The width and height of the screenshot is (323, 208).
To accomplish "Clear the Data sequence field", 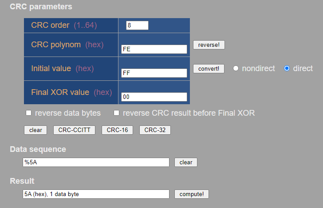I will [x=186, y=163].
